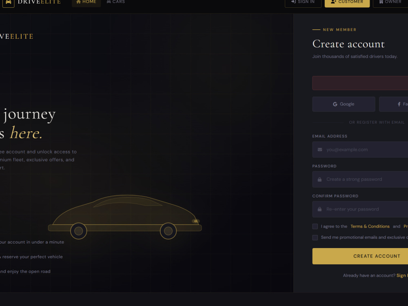Click 'reserve your perfect vehicle' text
This screenshot has width=408, height=306.
pyautogui.click(x=32, y=257)
